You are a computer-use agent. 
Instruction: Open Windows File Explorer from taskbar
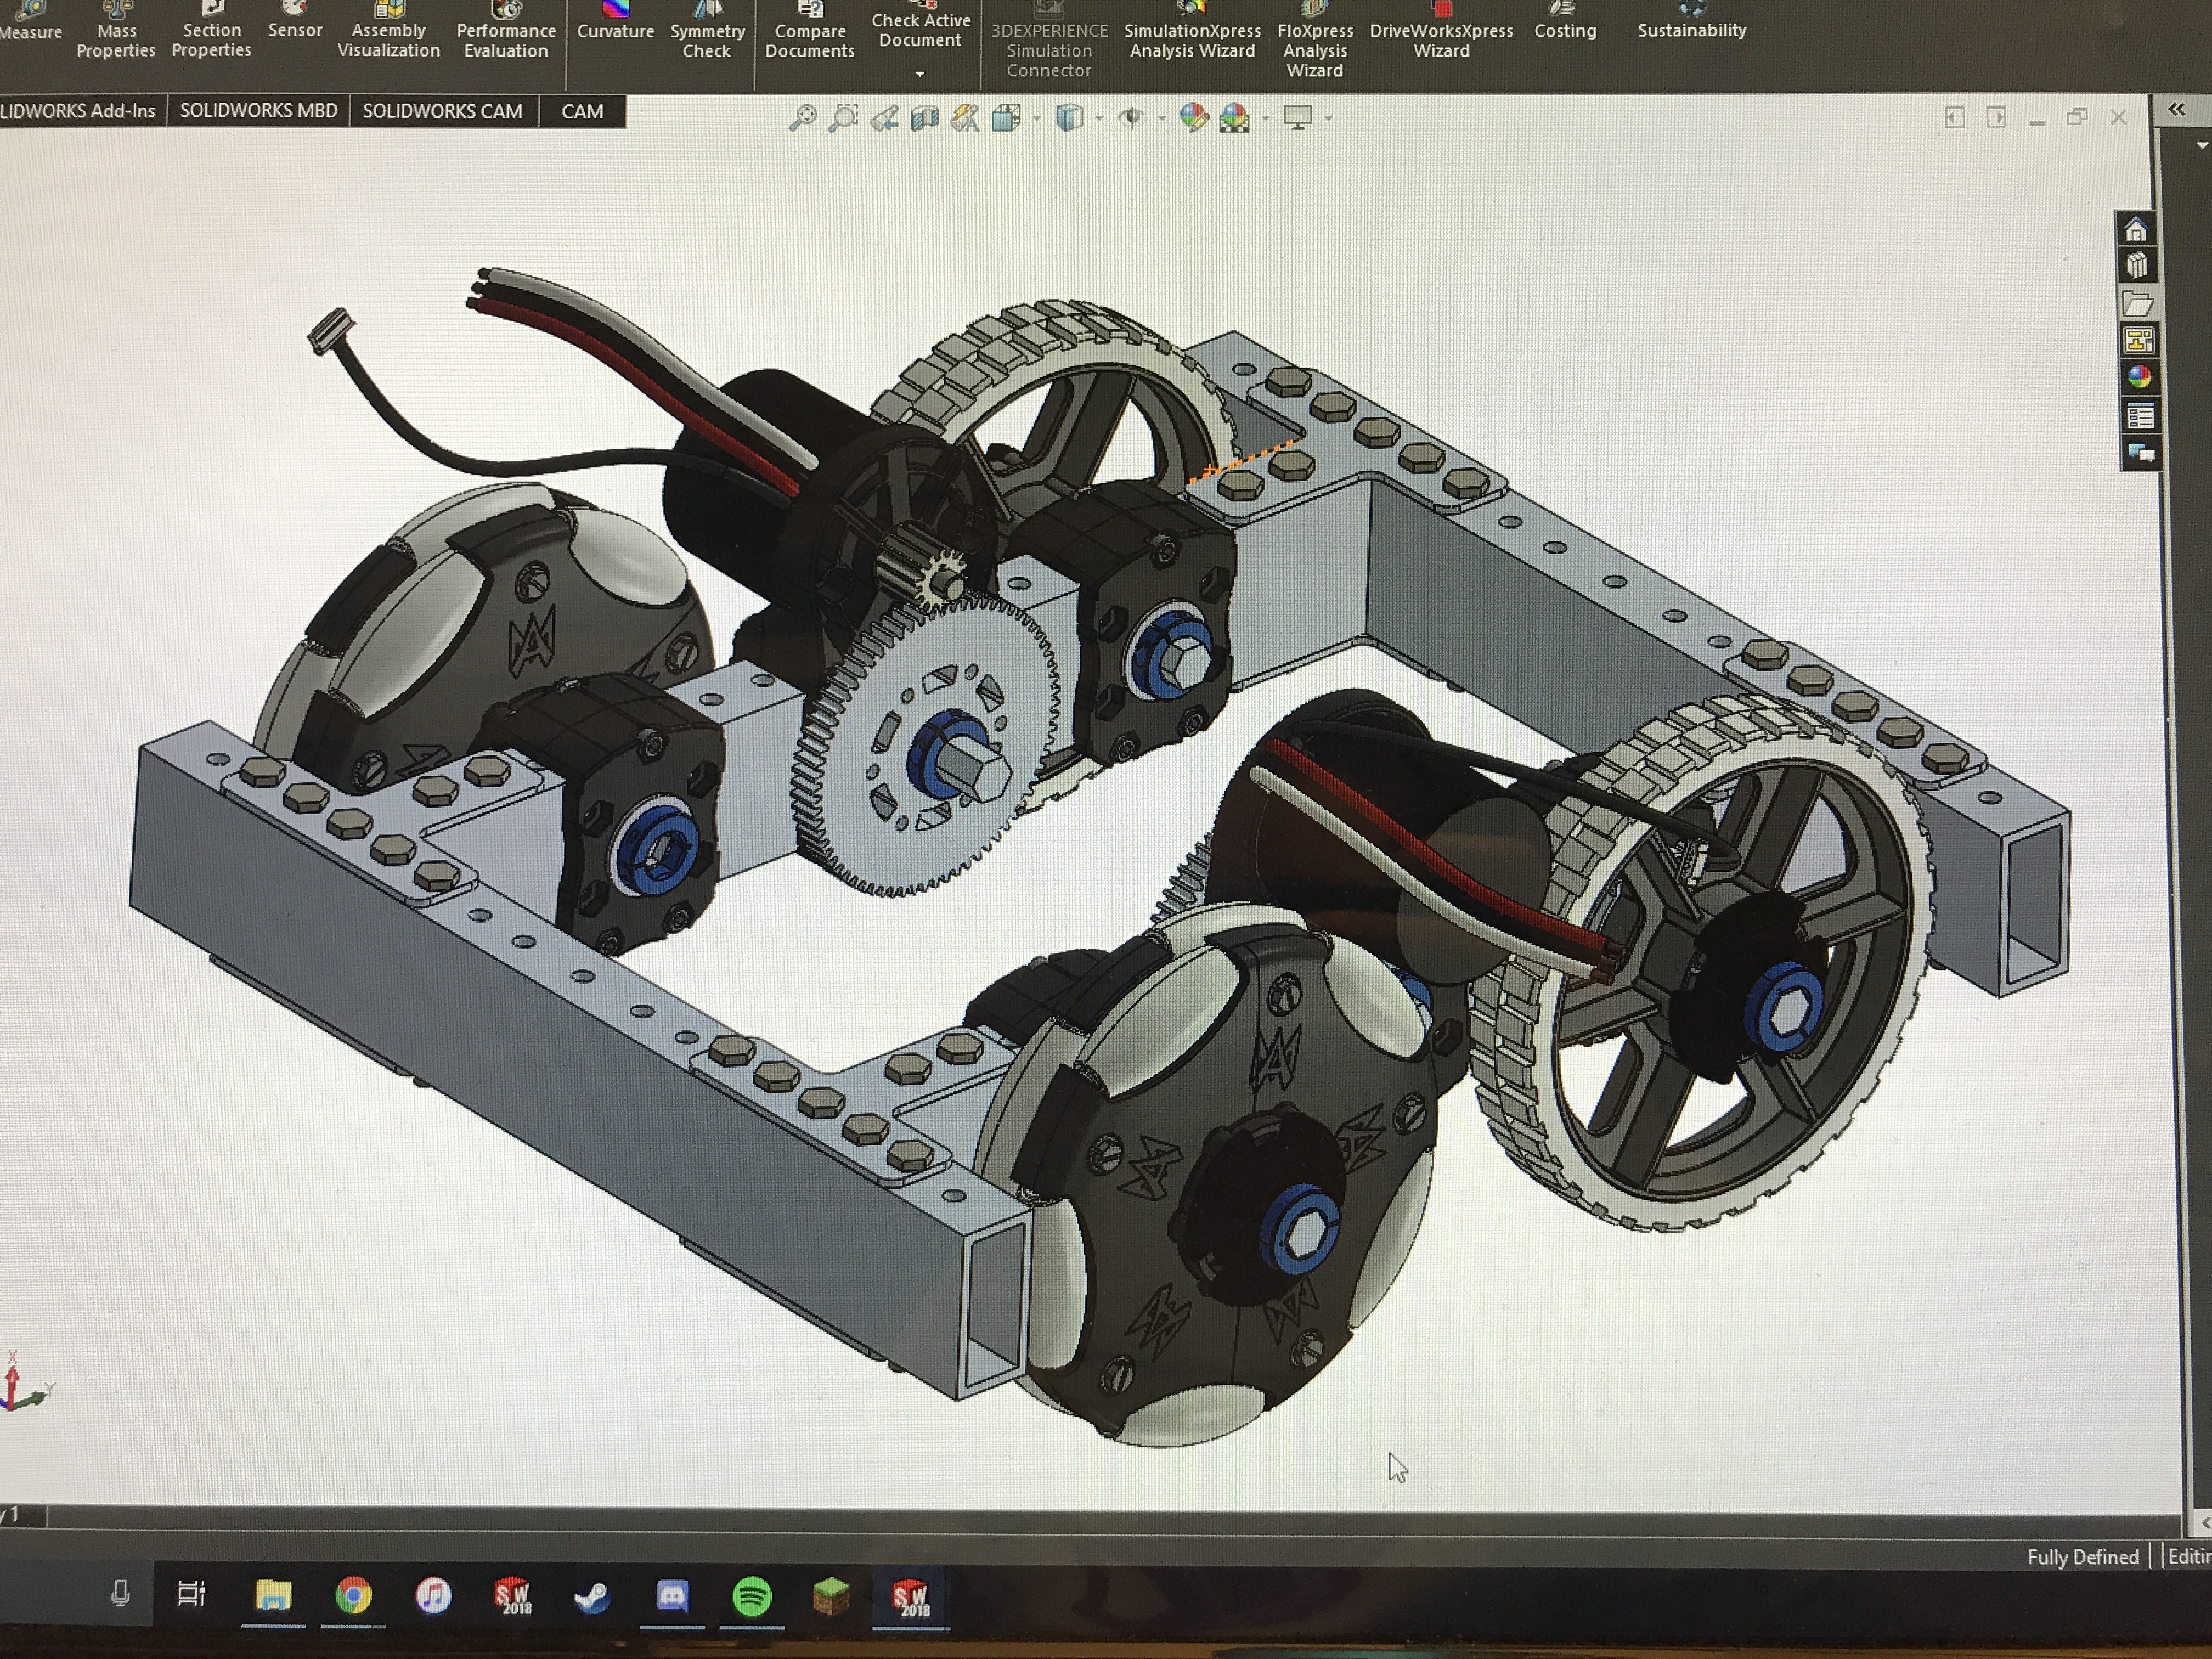pos(273,1595)
